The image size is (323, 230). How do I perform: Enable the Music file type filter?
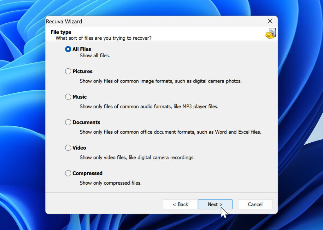coord(68,97)
